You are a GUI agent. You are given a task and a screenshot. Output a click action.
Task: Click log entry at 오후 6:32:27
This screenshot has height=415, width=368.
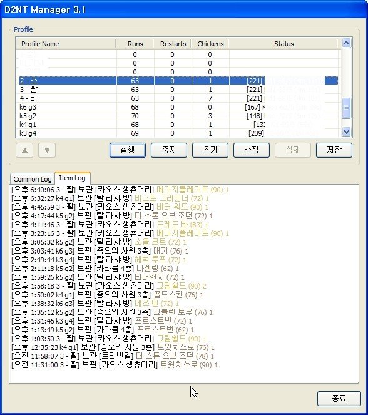[110, 198]
